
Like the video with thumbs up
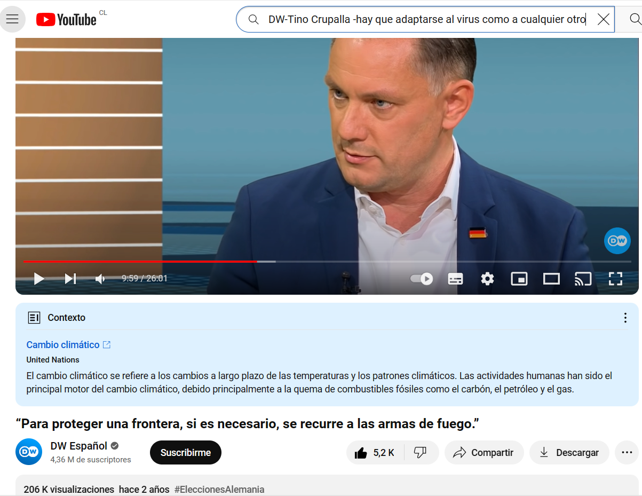375,453
